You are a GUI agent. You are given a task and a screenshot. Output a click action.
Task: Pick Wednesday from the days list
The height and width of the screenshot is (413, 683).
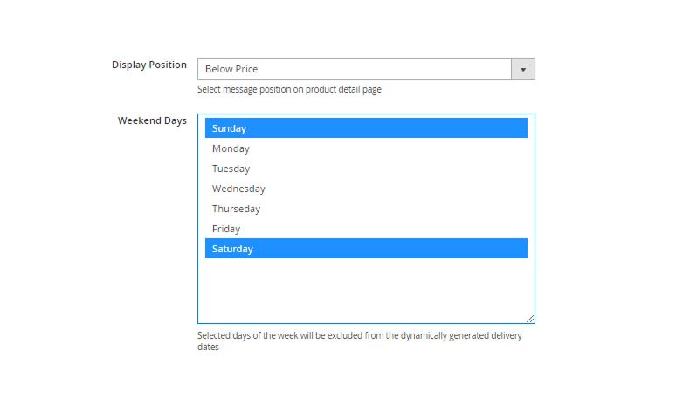tap(366, 189)
